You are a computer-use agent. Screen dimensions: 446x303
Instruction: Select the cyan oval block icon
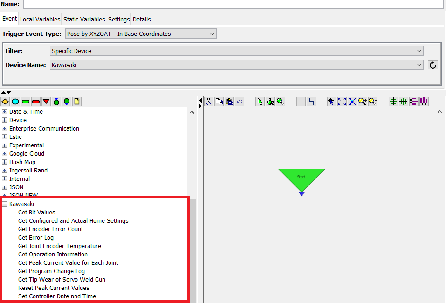15,101
